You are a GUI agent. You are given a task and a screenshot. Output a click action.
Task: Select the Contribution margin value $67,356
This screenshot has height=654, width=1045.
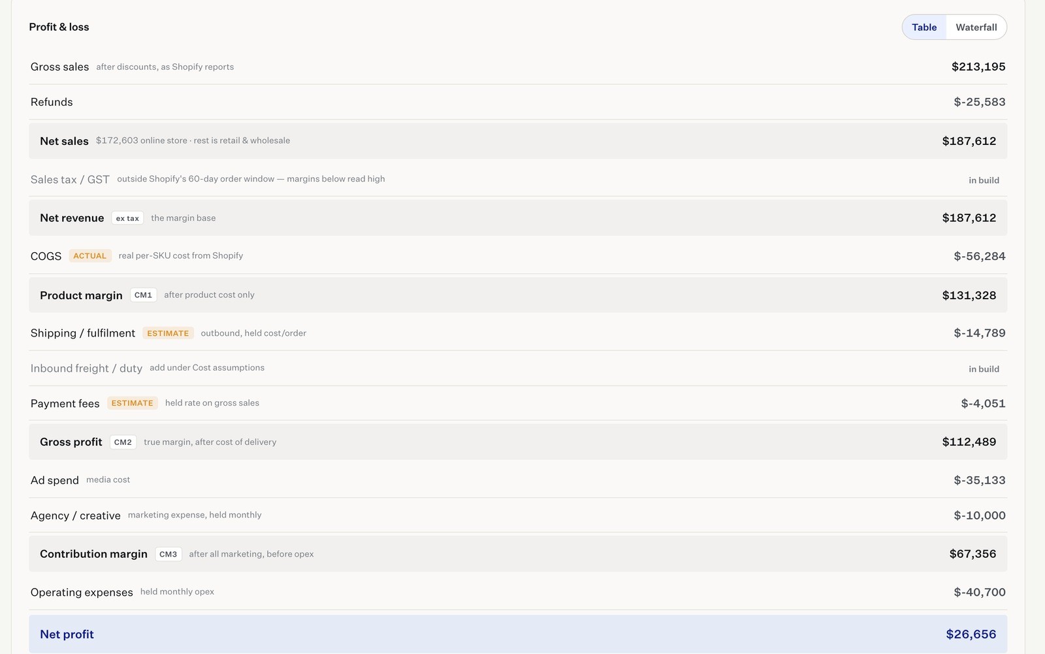973,554
